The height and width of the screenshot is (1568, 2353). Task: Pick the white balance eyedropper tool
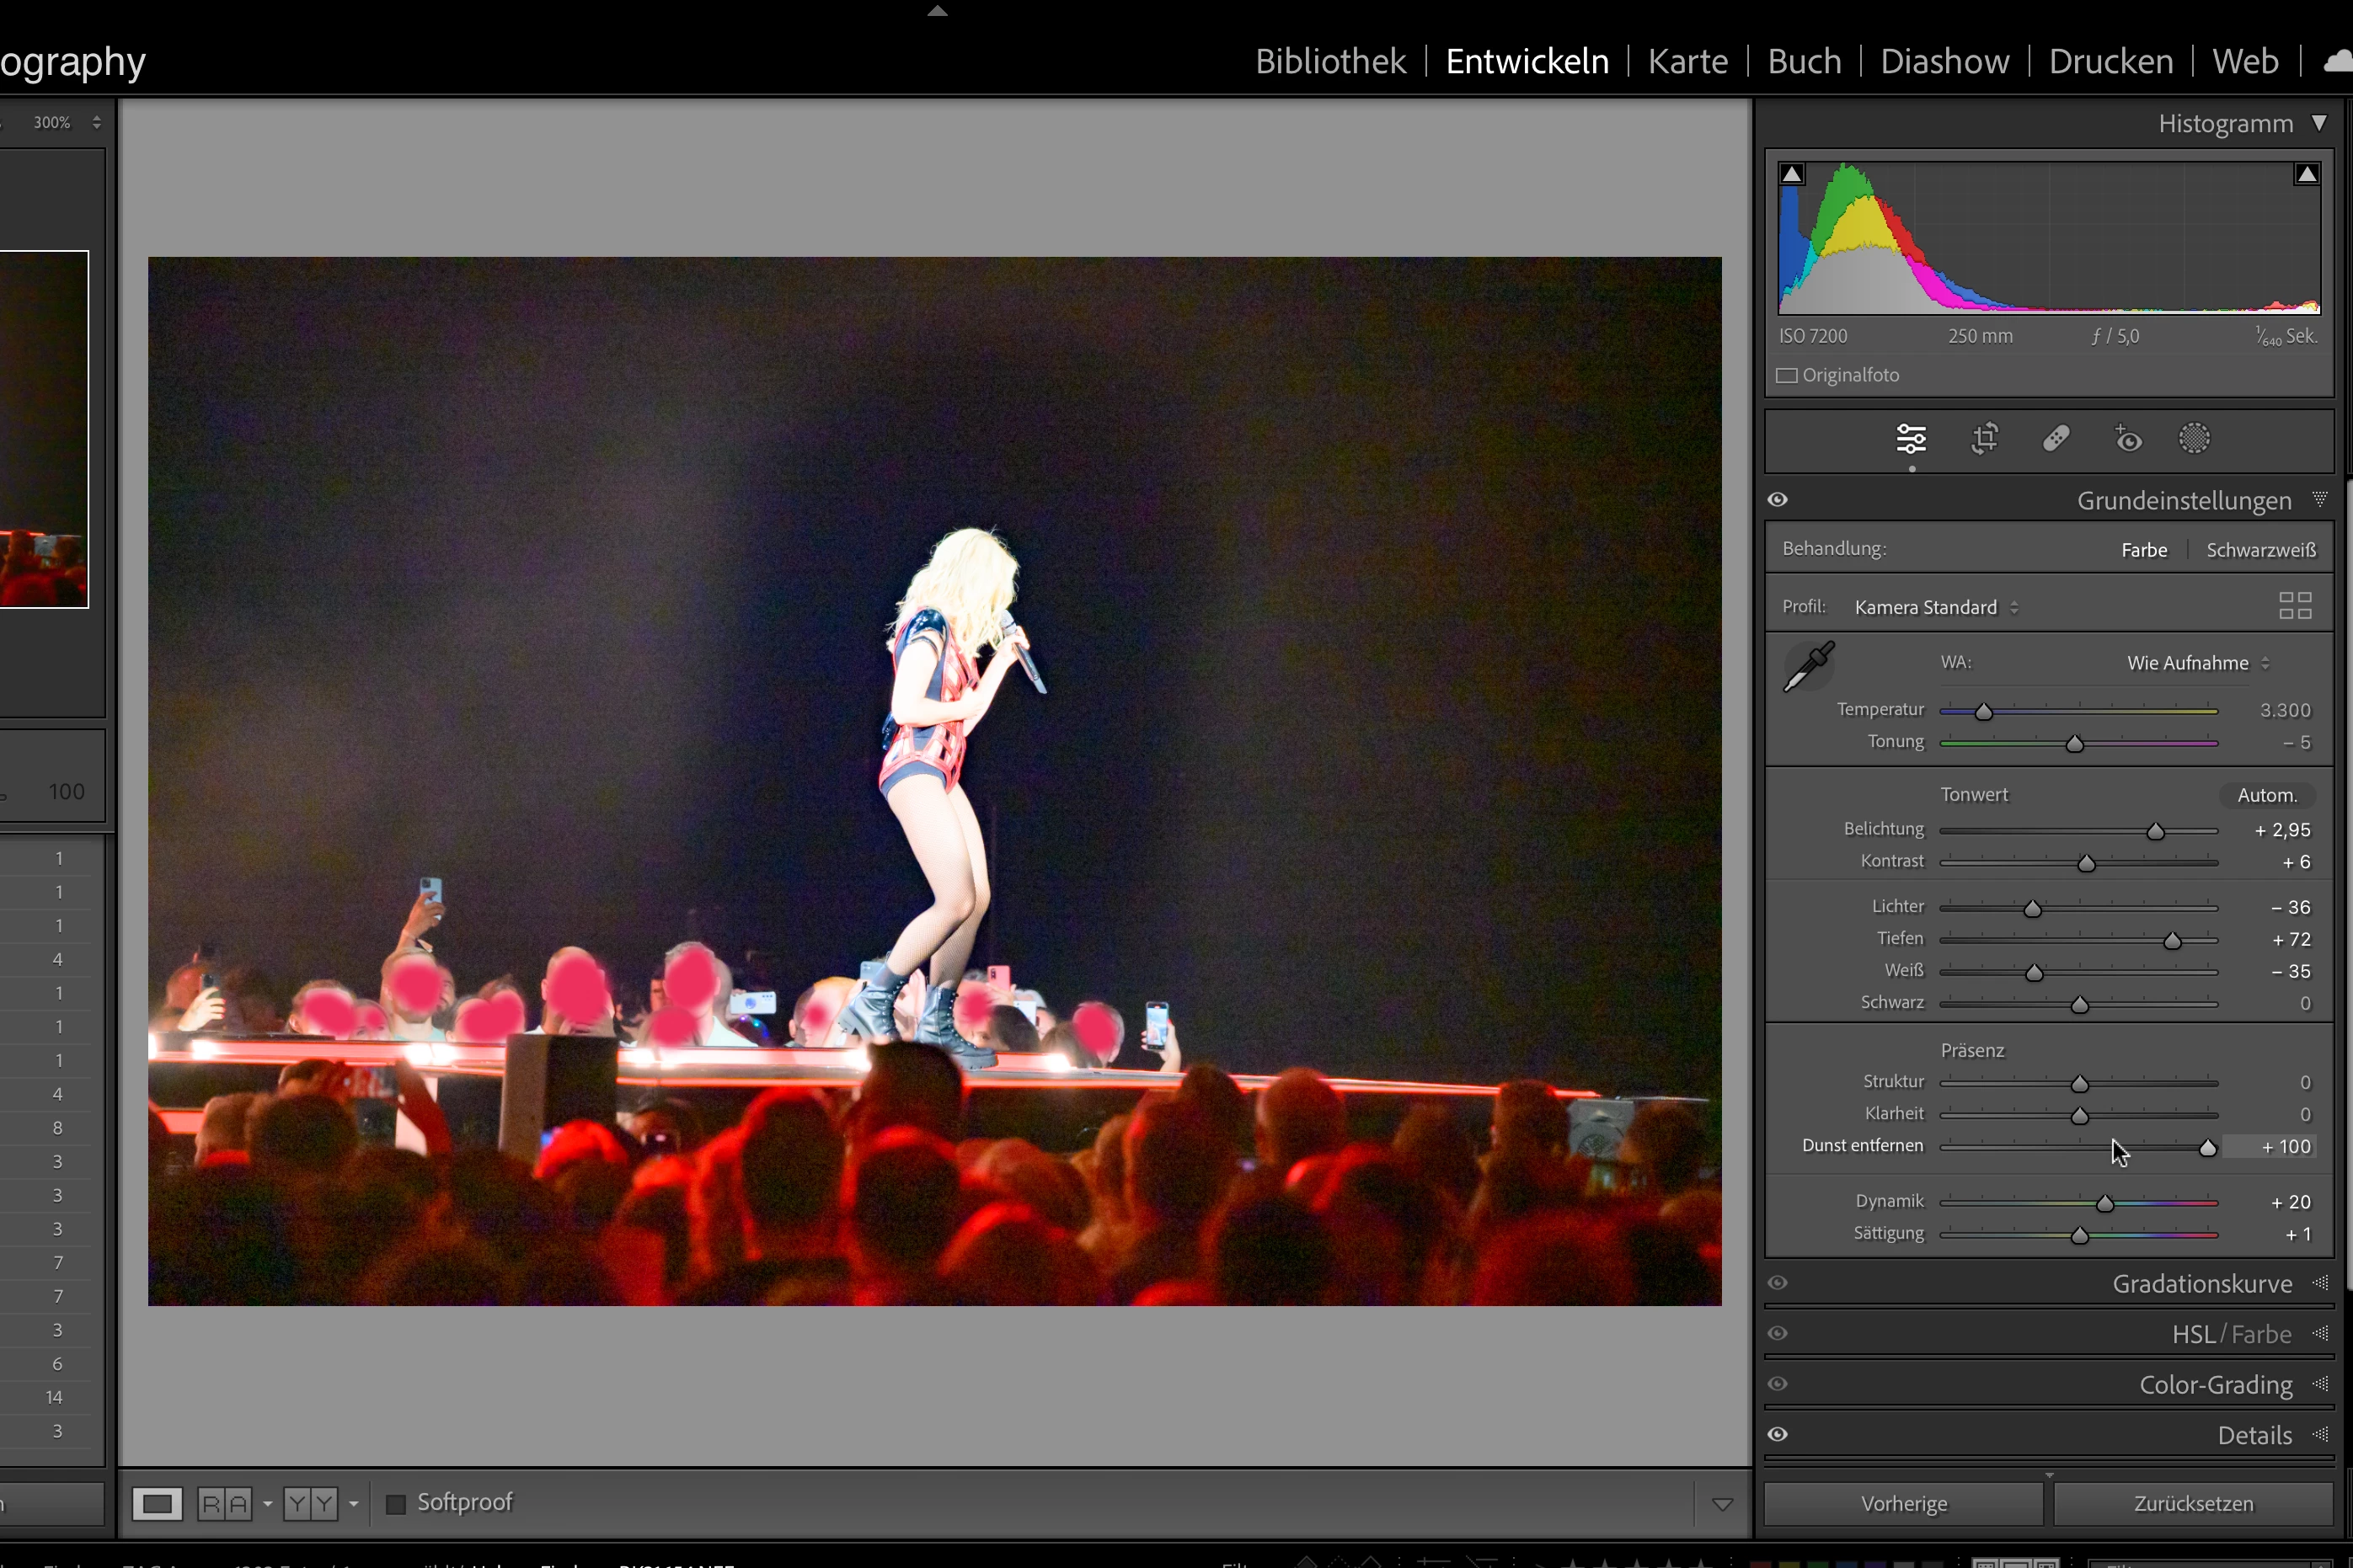click(x=1809, y=667)
